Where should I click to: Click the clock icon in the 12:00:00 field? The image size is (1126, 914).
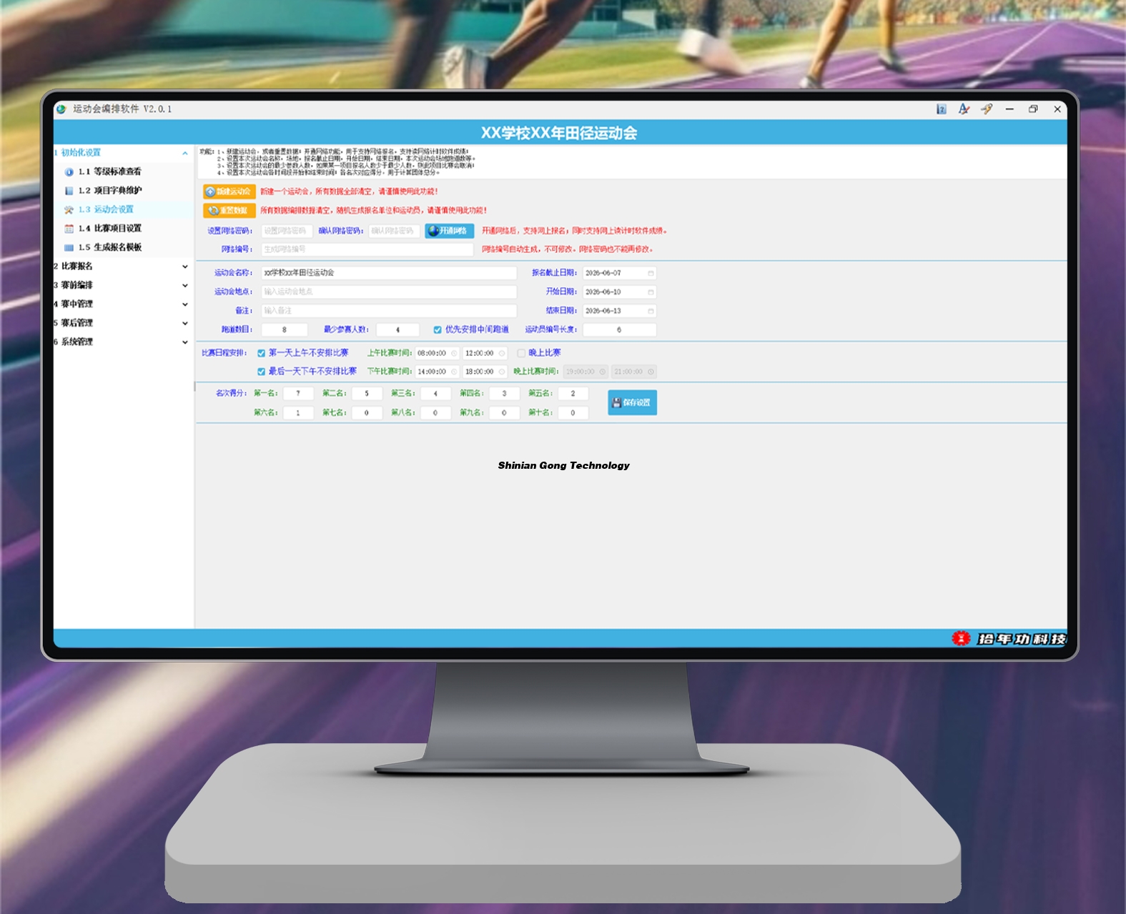coord(502,353)
